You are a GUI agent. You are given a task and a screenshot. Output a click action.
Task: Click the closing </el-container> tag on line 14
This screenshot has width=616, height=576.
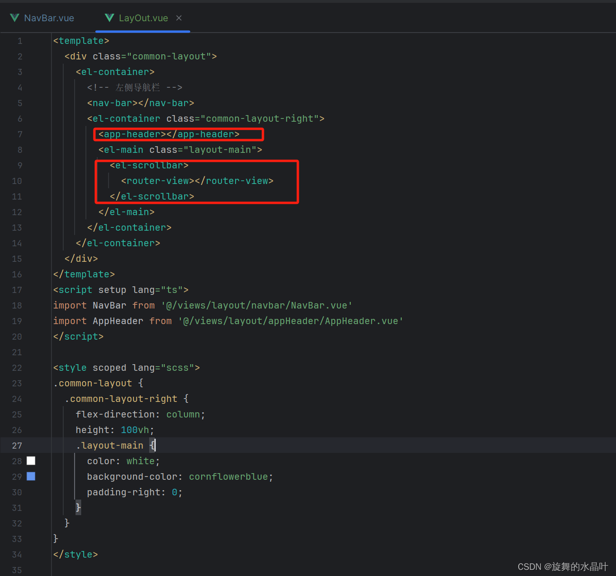click(118, 243)
